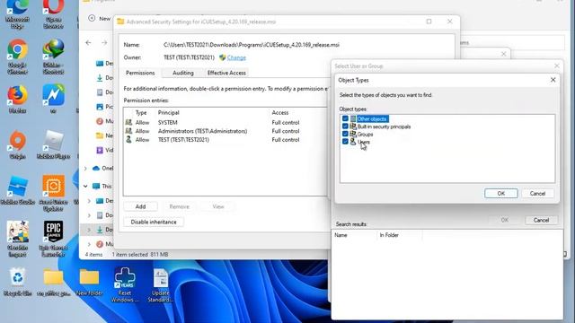Open Epic Games Launcher shortcut
575x323 pixels.
53,239
